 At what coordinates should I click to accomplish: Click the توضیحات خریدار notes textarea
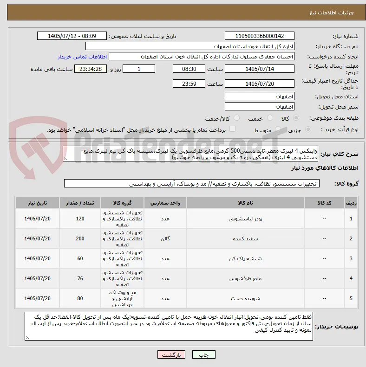169,326
